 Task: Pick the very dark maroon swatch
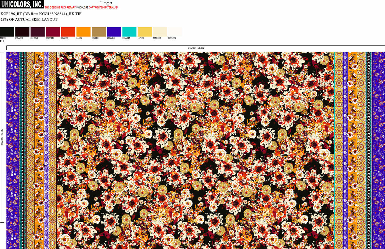(x=22, y=32)
